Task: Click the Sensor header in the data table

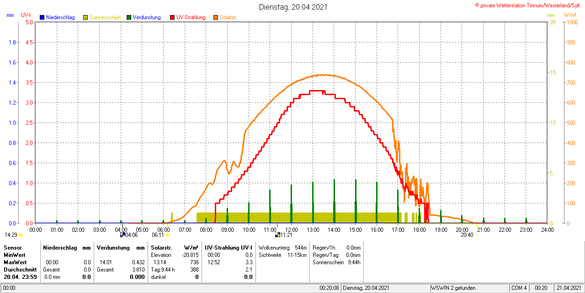Action: pyautogui.click(x=12, y=247)
